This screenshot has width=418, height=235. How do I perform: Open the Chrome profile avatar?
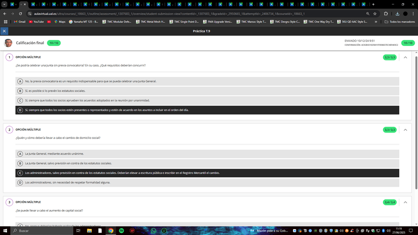click(x=405, y=14)
